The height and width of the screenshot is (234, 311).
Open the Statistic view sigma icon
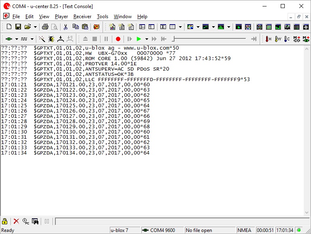click(163, 27)
